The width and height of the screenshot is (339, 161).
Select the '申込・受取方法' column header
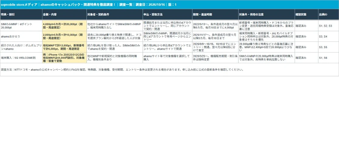click(167, 15)
